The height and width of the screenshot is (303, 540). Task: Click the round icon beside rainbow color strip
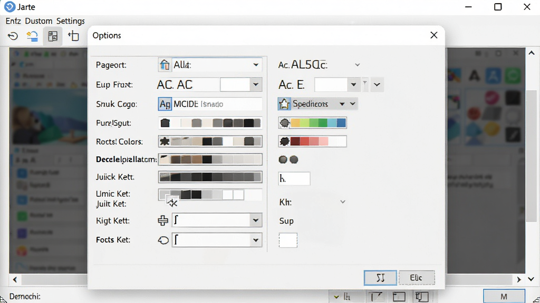[x=284, y=123]
